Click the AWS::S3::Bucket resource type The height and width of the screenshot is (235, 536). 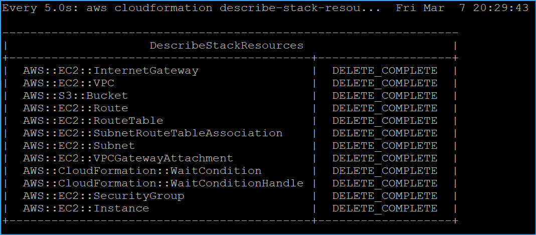click(x=75, y=96)
